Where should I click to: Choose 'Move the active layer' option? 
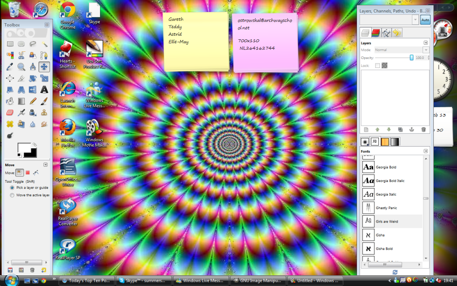click(29, 195)
